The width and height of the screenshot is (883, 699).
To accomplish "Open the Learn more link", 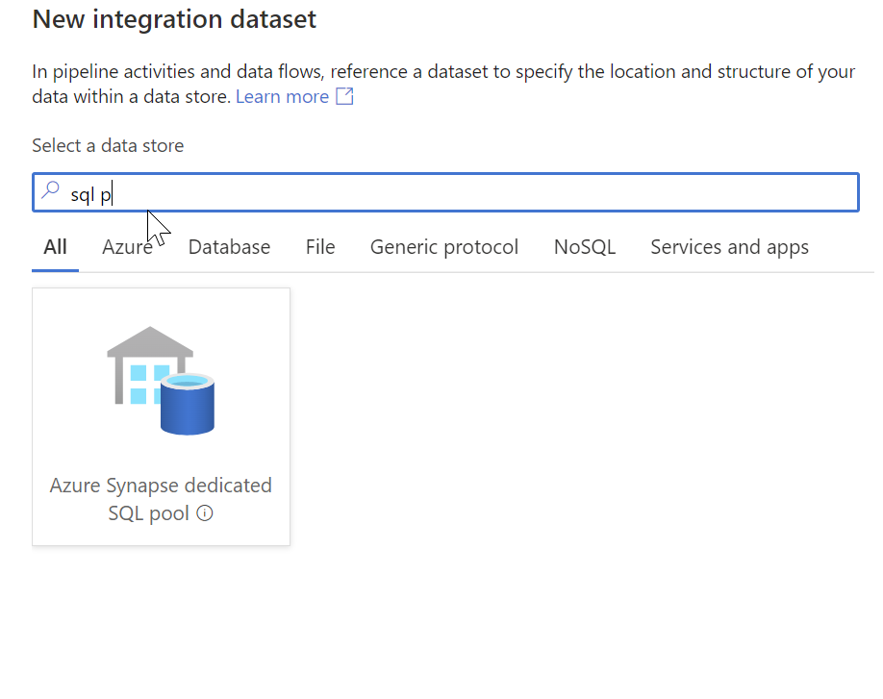I will (x=282, y=97).
